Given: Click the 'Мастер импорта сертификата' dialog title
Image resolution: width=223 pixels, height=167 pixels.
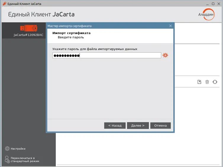Looking at the screenshot, I should 70,26.
